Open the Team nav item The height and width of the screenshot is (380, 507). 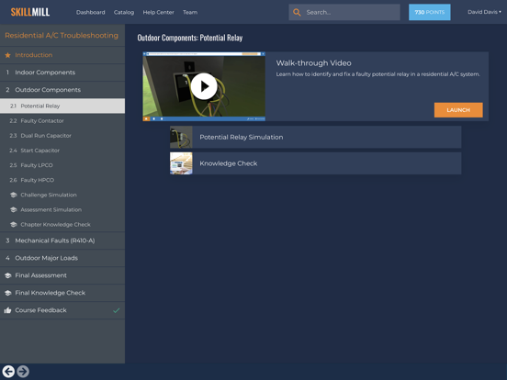pos(190,12)
